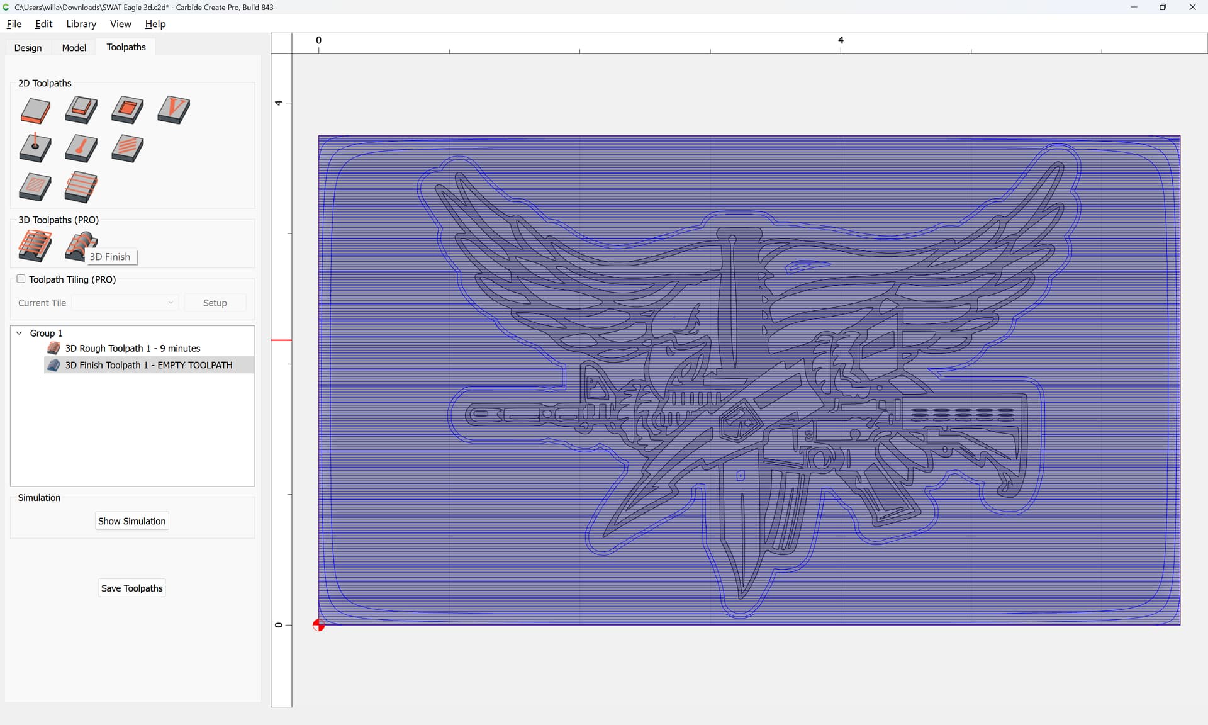Open the Current Tile dropdown

(x=125, y=303)
